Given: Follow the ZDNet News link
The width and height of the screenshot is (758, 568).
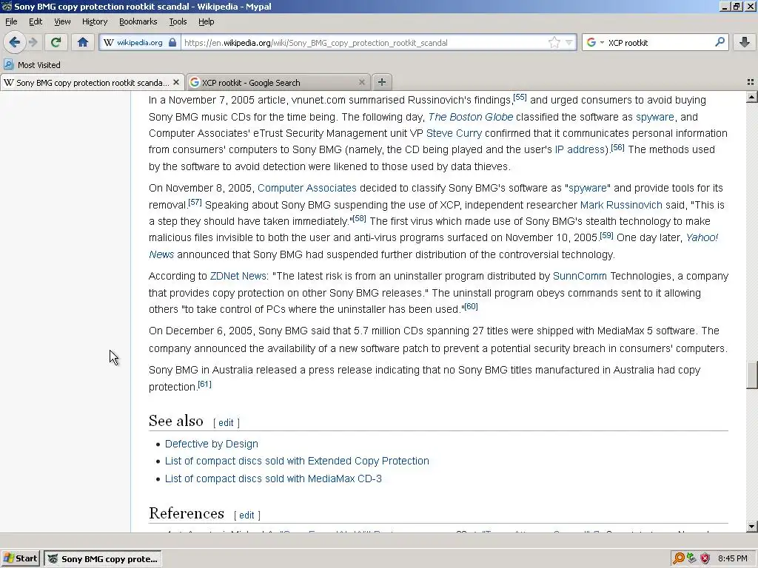Looking at the screenshot, I should tap(238, 277).
